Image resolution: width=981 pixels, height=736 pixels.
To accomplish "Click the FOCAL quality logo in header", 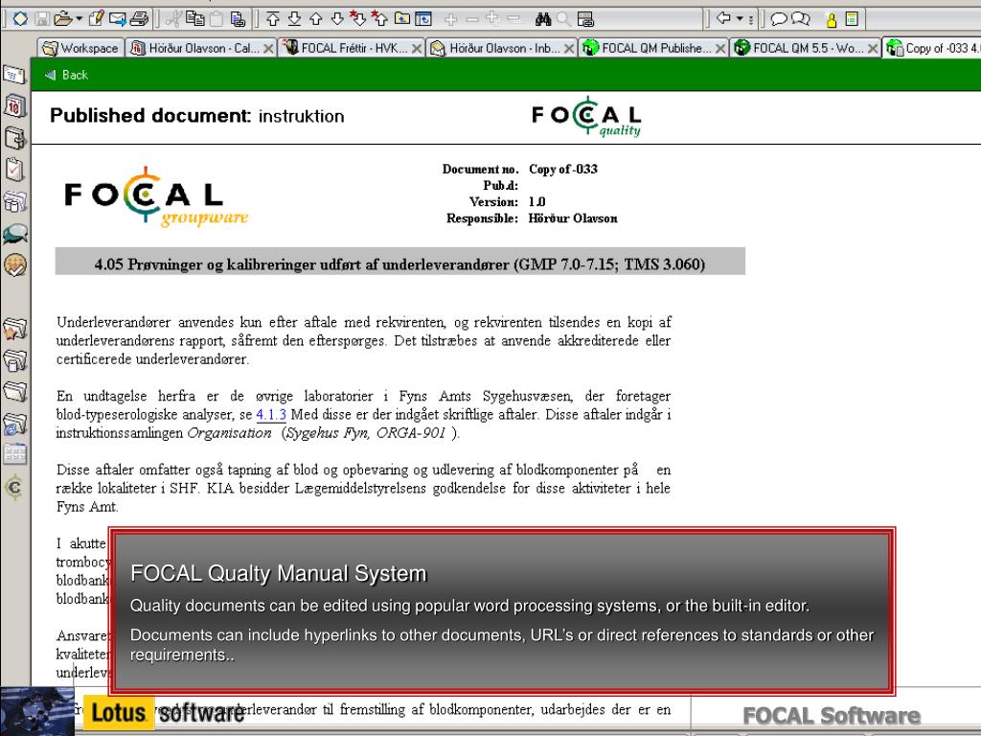I will click(x=587, y=117).
